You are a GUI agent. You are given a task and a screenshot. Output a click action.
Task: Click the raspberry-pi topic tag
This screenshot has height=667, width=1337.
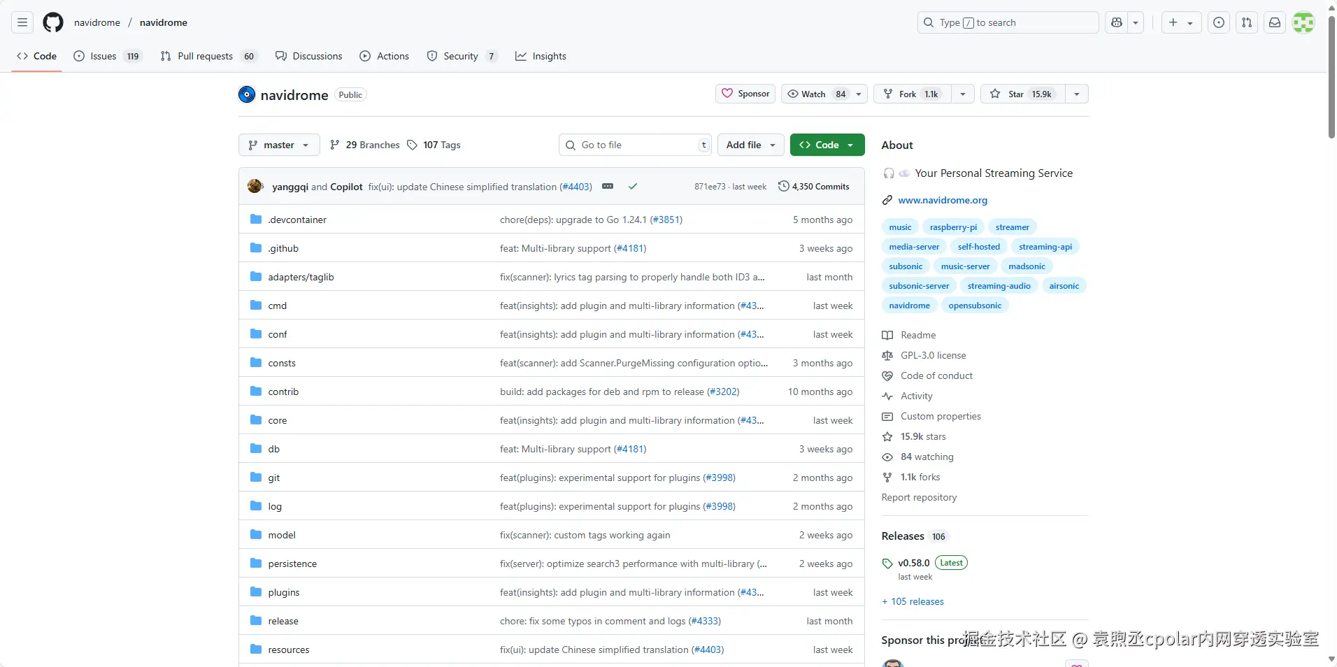pyautogui.click(x=953, y=227)
